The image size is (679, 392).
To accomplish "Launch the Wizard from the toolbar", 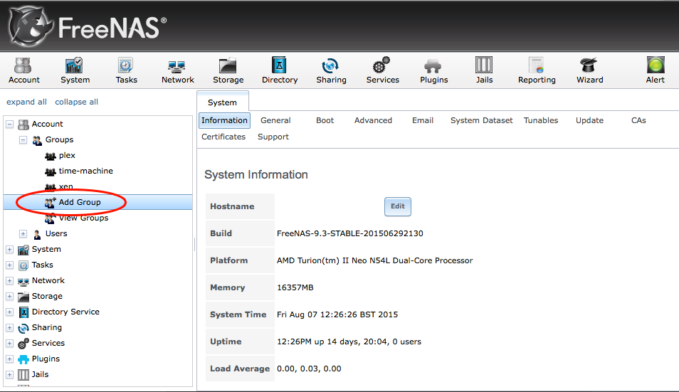I will coord(589,70).
